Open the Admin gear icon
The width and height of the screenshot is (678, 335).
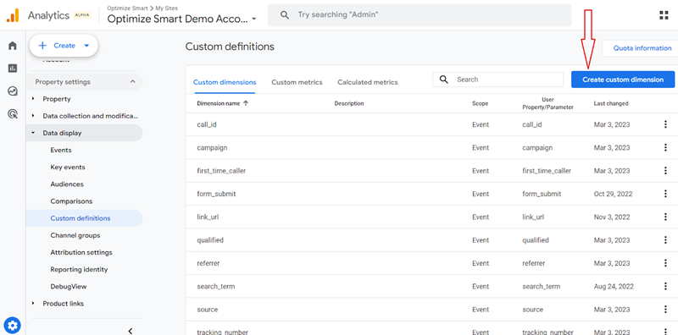coord(13,325)
